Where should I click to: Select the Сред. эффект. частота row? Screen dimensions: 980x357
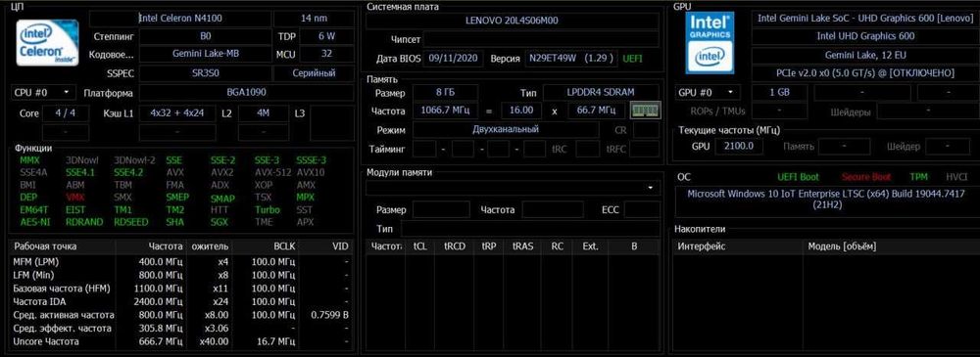click(181, 329)
